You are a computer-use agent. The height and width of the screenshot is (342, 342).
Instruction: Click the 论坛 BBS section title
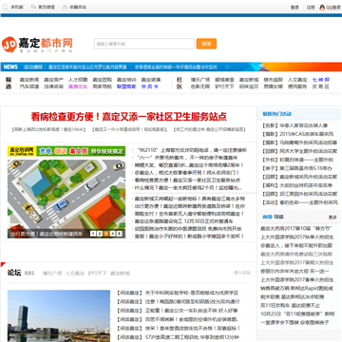point(21,273)
